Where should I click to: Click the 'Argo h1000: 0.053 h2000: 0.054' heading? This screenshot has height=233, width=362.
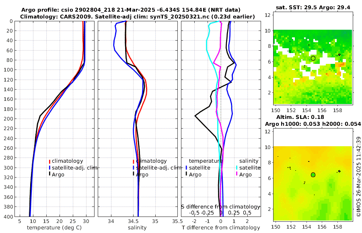(x=313, y=124)
